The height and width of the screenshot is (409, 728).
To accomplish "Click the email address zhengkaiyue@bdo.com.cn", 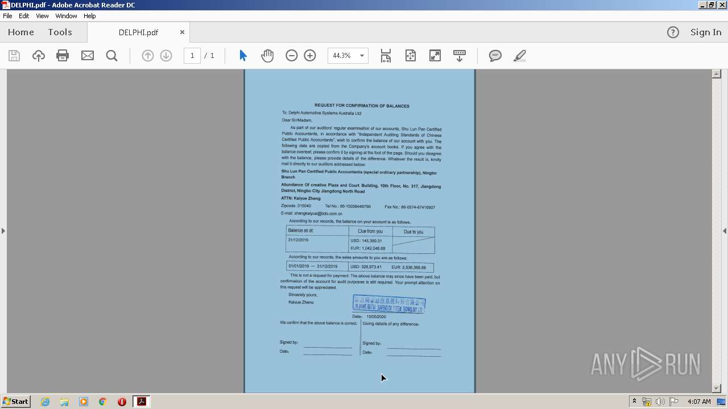I will point(318,214).
